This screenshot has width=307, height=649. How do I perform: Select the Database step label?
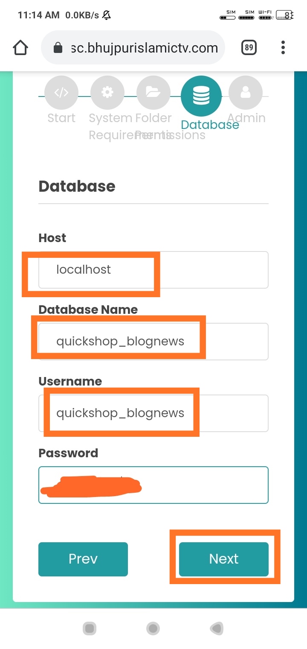click(210, 125)
